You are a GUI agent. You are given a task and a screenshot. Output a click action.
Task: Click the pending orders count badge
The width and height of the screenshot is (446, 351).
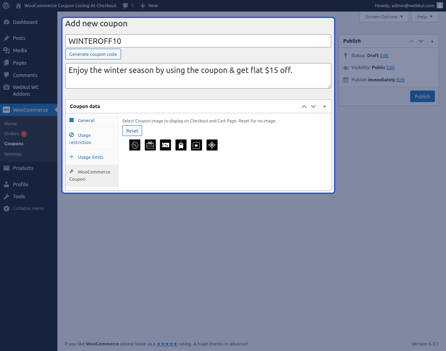(x=24, y=134)
